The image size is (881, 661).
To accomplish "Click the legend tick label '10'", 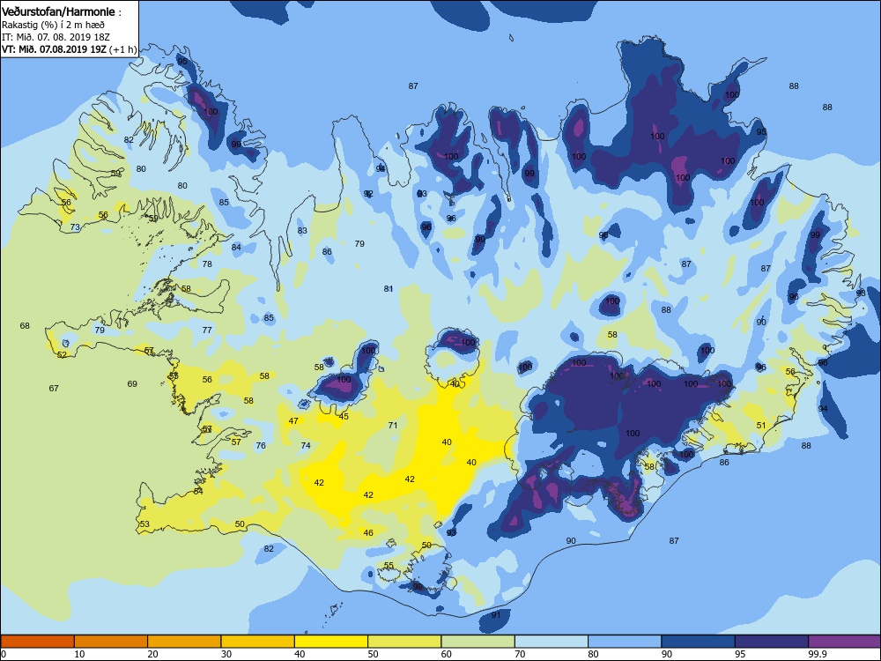I will (80, 654).
